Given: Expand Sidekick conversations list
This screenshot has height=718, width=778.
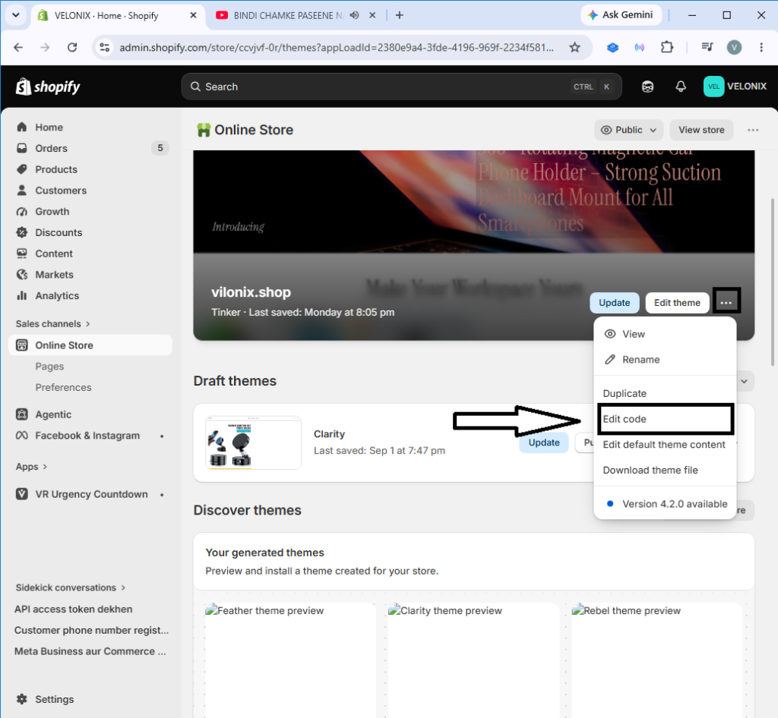Looking at the screenshot, I should (x=71, y=587).
